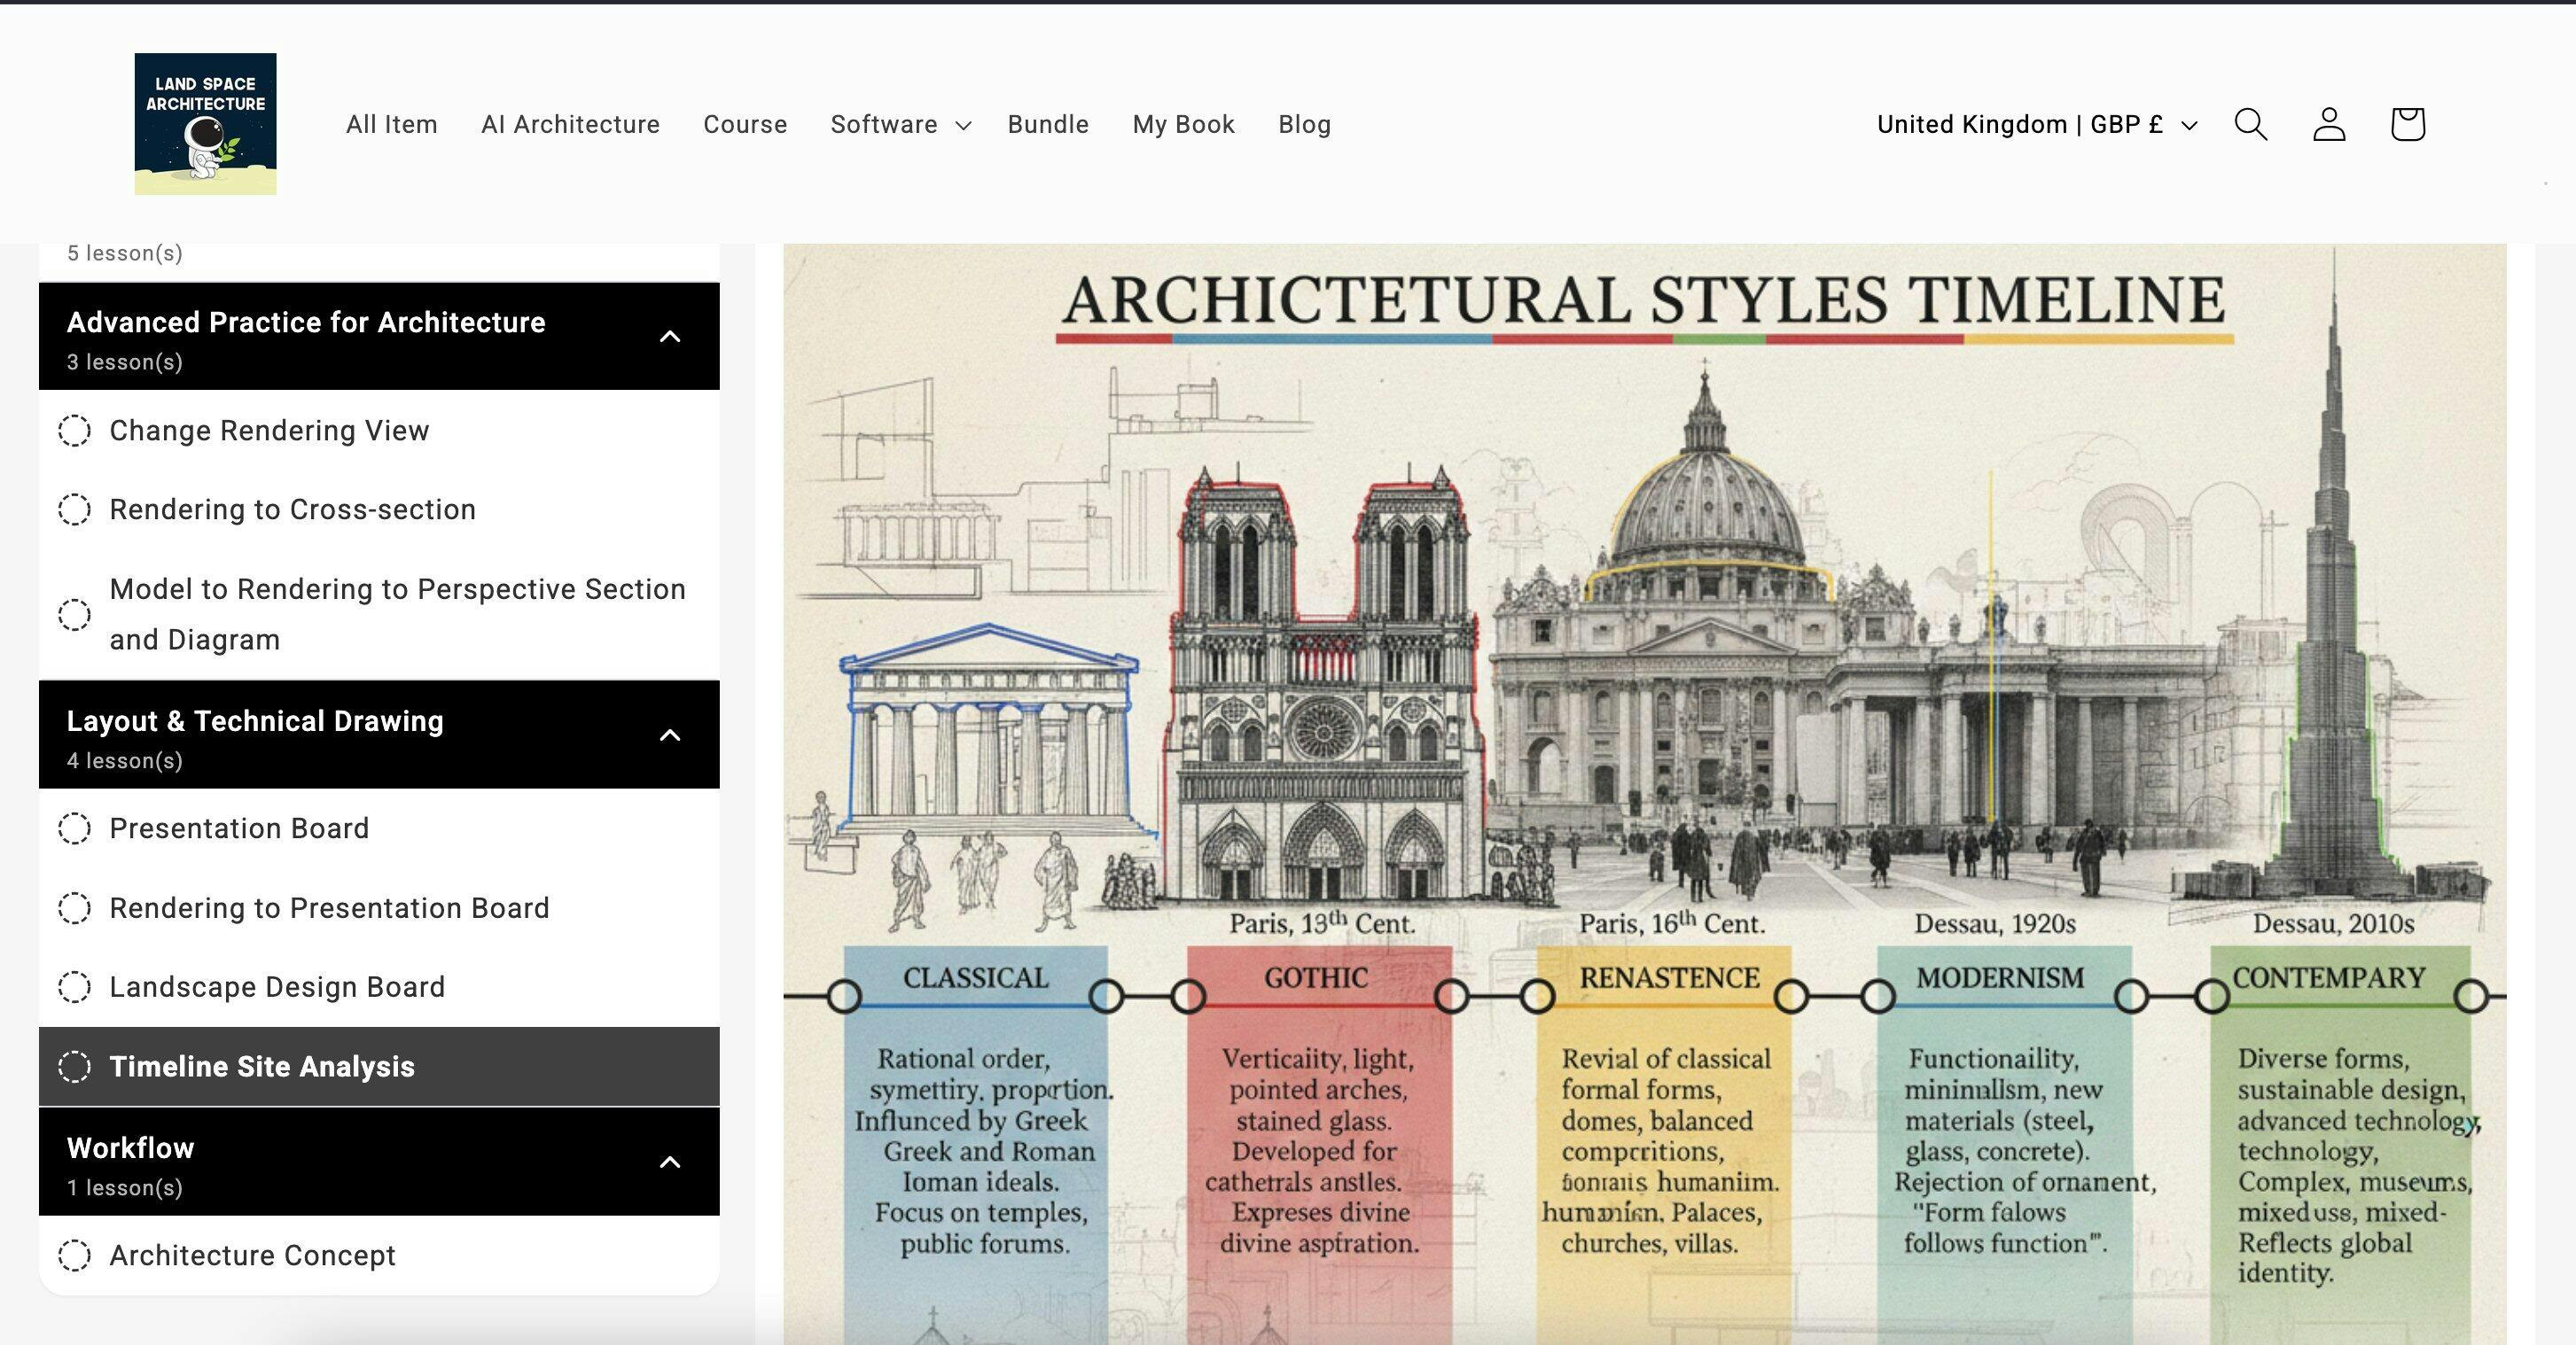The image size is (2576, 1345).
Task: Toggle the Timeline Site Analysis completion circle
Action: 74,1066
